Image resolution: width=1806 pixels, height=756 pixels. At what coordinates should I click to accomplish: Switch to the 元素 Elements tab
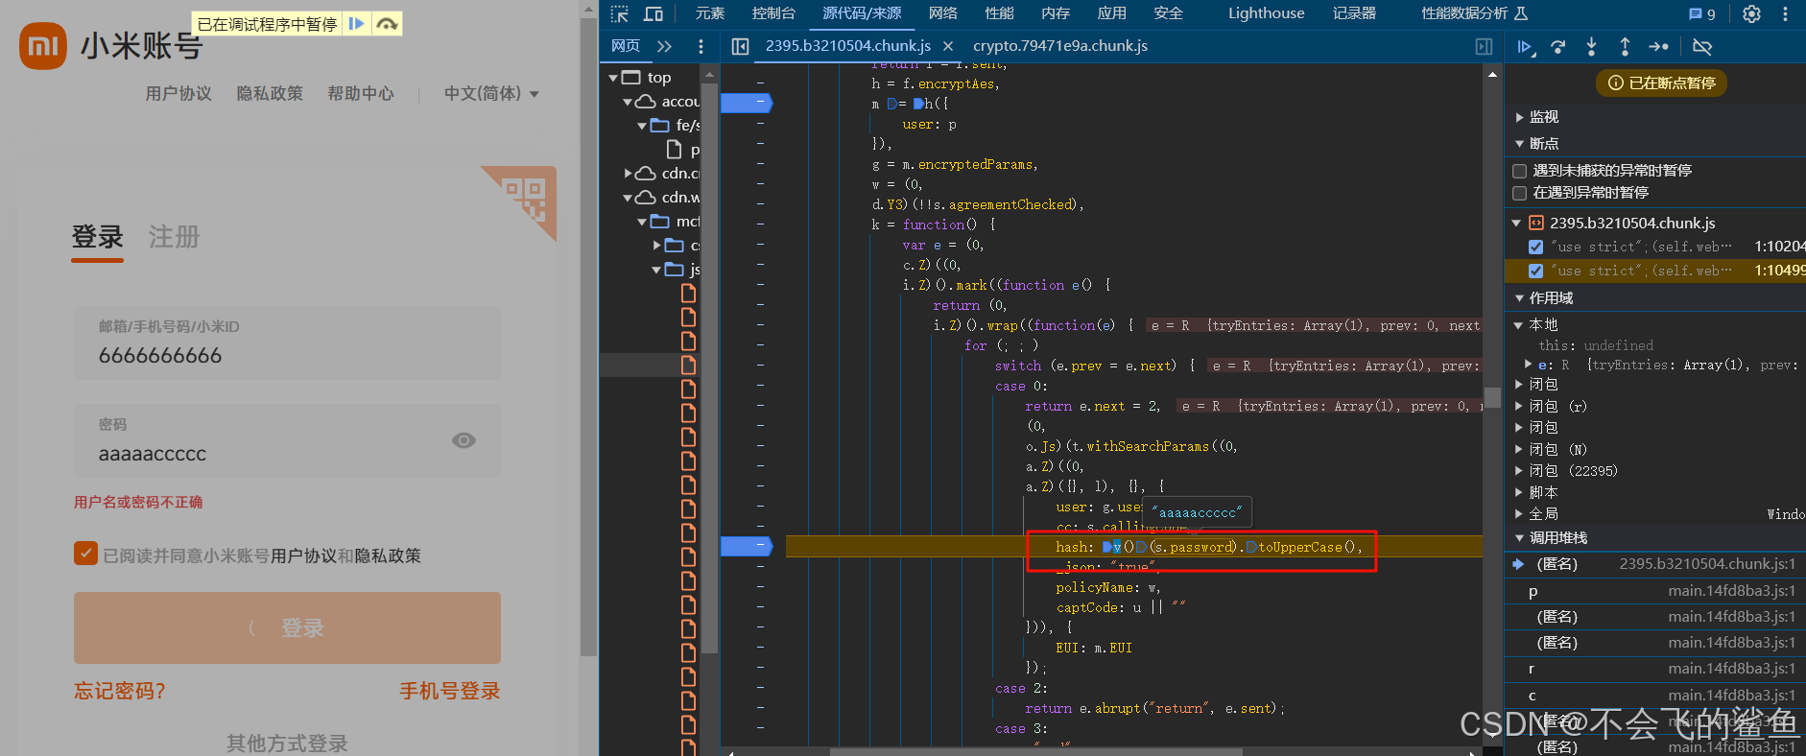click(710, 13)
